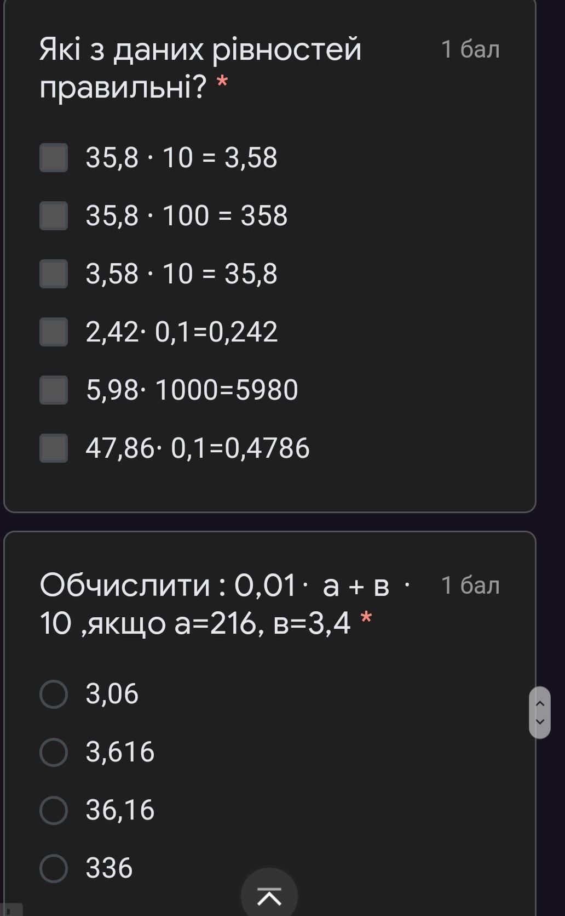Click the question title about правильні рівності
565x916 pixels.
pos(200,67)
